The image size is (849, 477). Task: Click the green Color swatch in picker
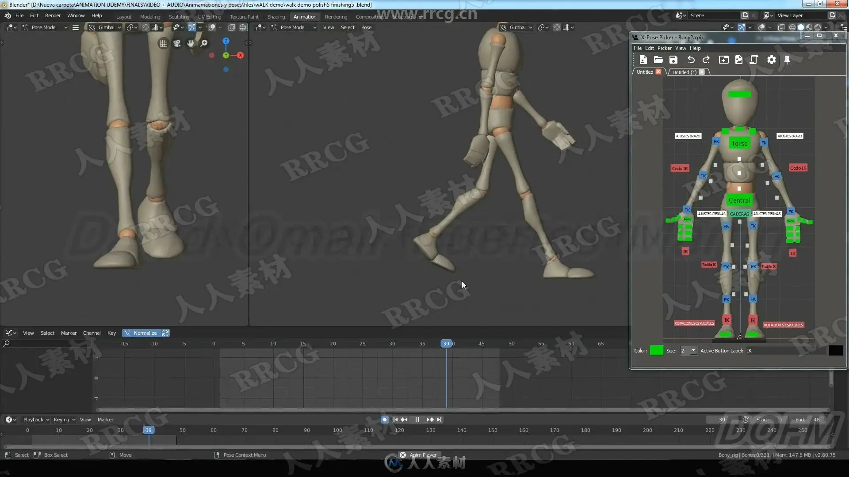(656, 351)
